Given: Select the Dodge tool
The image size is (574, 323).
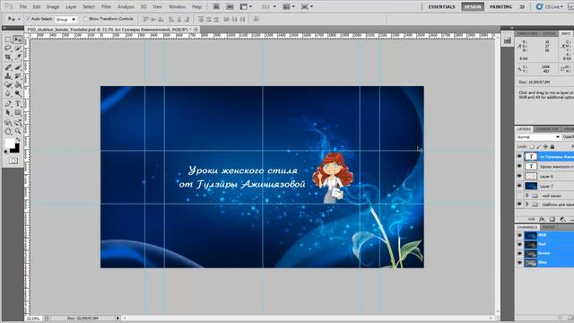Looking at the screenshot, I should [18, 93].
